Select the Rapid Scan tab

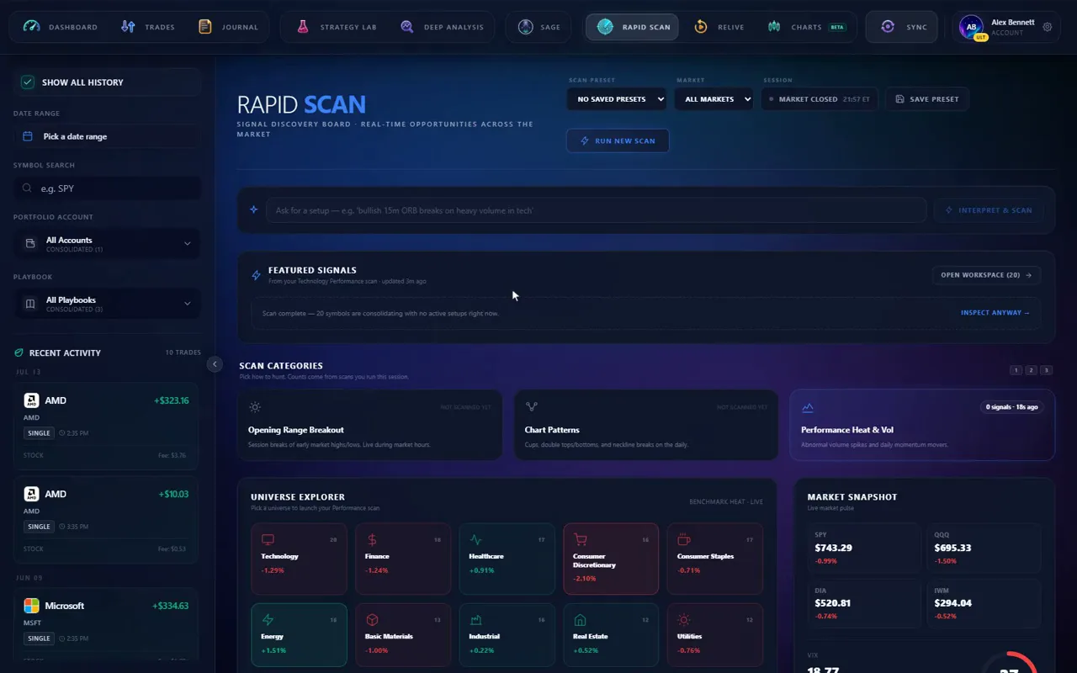(632, 27)
